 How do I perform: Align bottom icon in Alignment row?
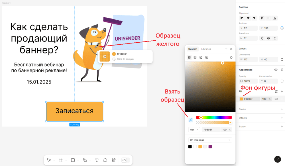[275, 18]
